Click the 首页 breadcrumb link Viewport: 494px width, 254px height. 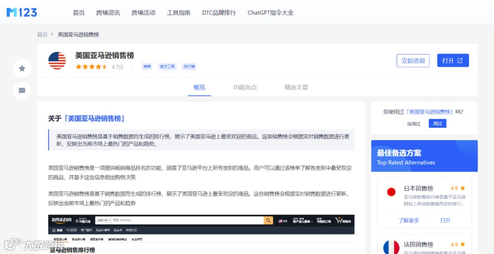pyautogui.click(x=42, y=35)
